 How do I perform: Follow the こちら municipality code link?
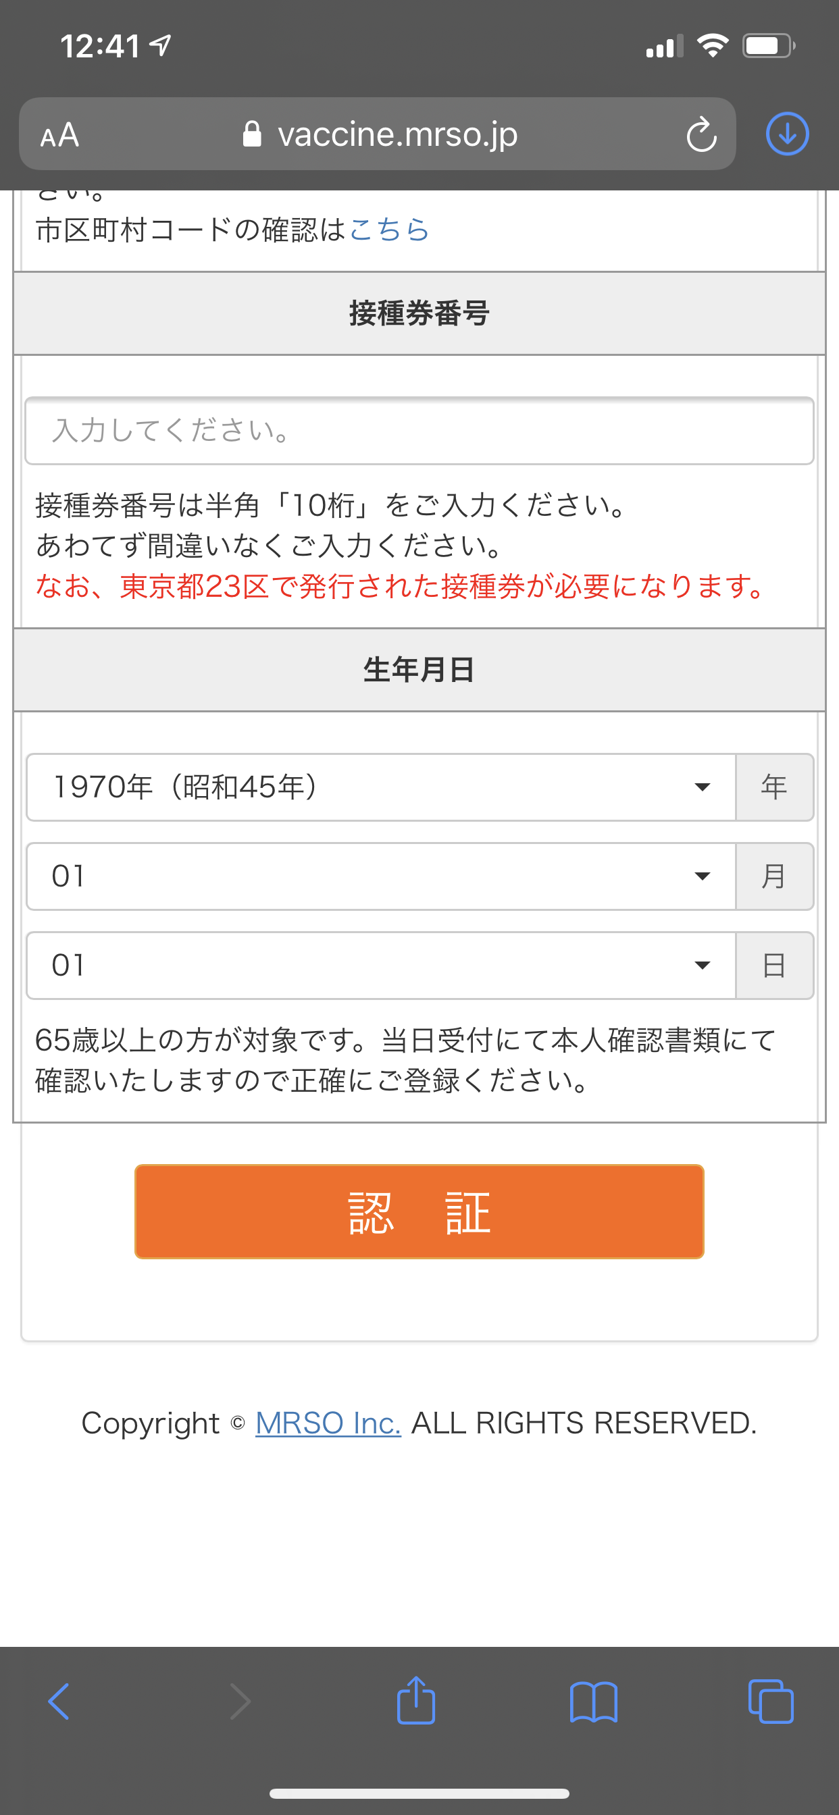pyautogui.click(x=389, y=230)
